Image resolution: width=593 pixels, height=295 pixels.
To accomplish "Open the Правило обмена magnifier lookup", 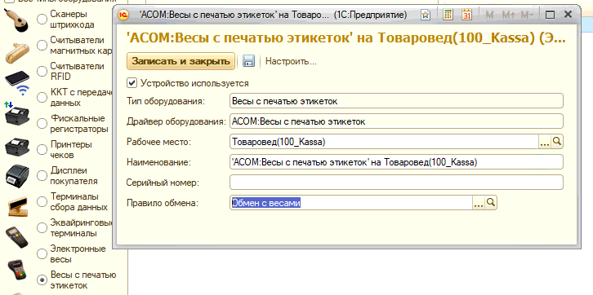I will point(491,203).
